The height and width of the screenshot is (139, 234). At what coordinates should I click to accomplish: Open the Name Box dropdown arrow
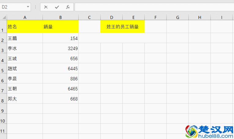pos(28,7)
